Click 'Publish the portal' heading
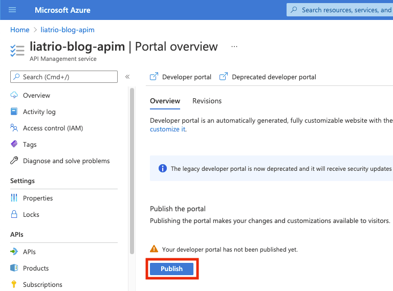 tap(178, 209)
